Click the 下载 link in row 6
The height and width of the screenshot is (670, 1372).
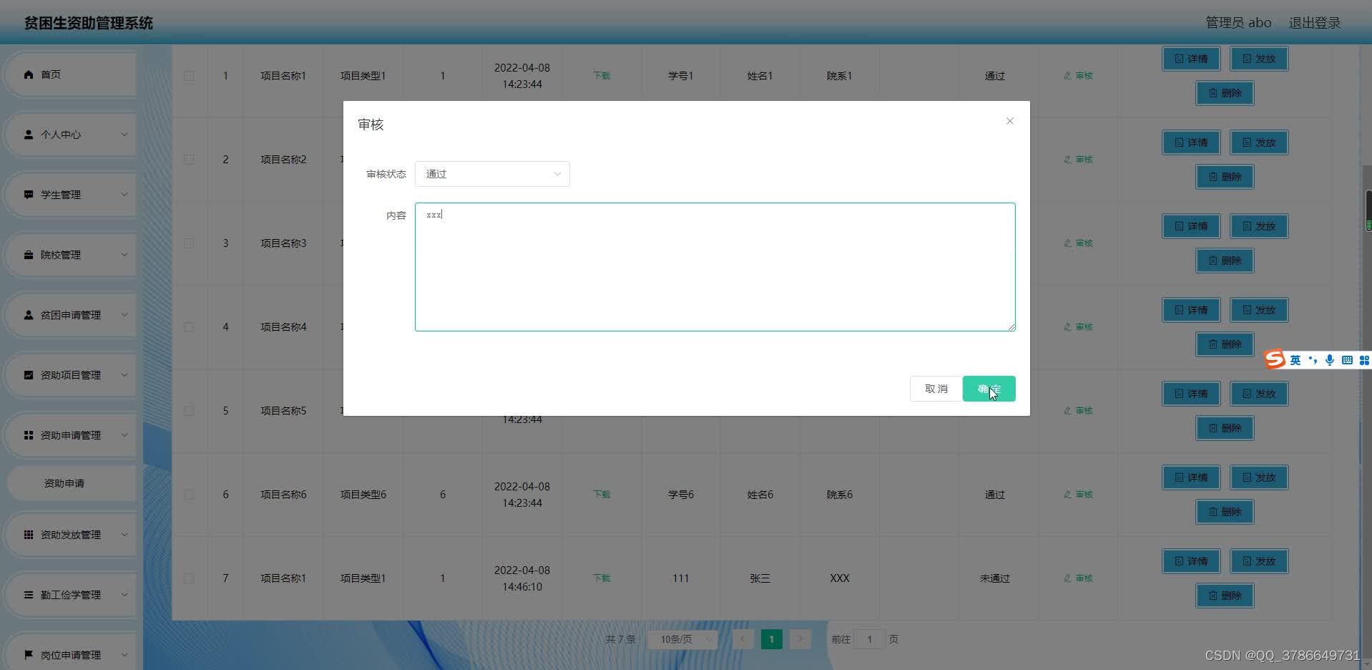click(x=602, y=495)
